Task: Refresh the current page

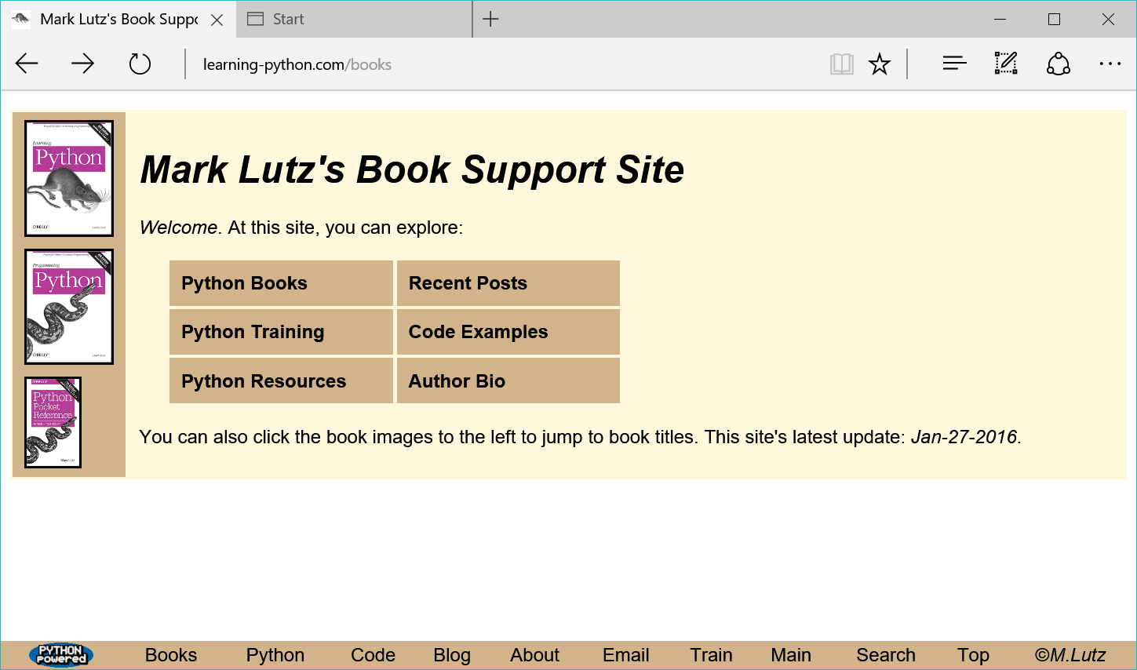Action: pyautogui.click(x=140, y=64)
